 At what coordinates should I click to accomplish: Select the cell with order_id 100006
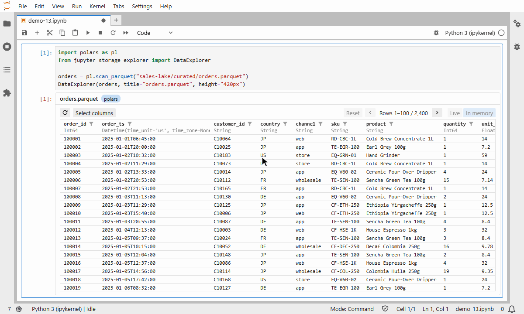click(72, 180)
